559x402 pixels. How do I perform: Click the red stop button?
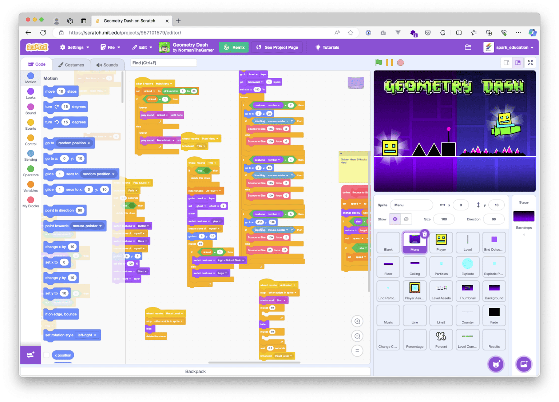[400, 63]
